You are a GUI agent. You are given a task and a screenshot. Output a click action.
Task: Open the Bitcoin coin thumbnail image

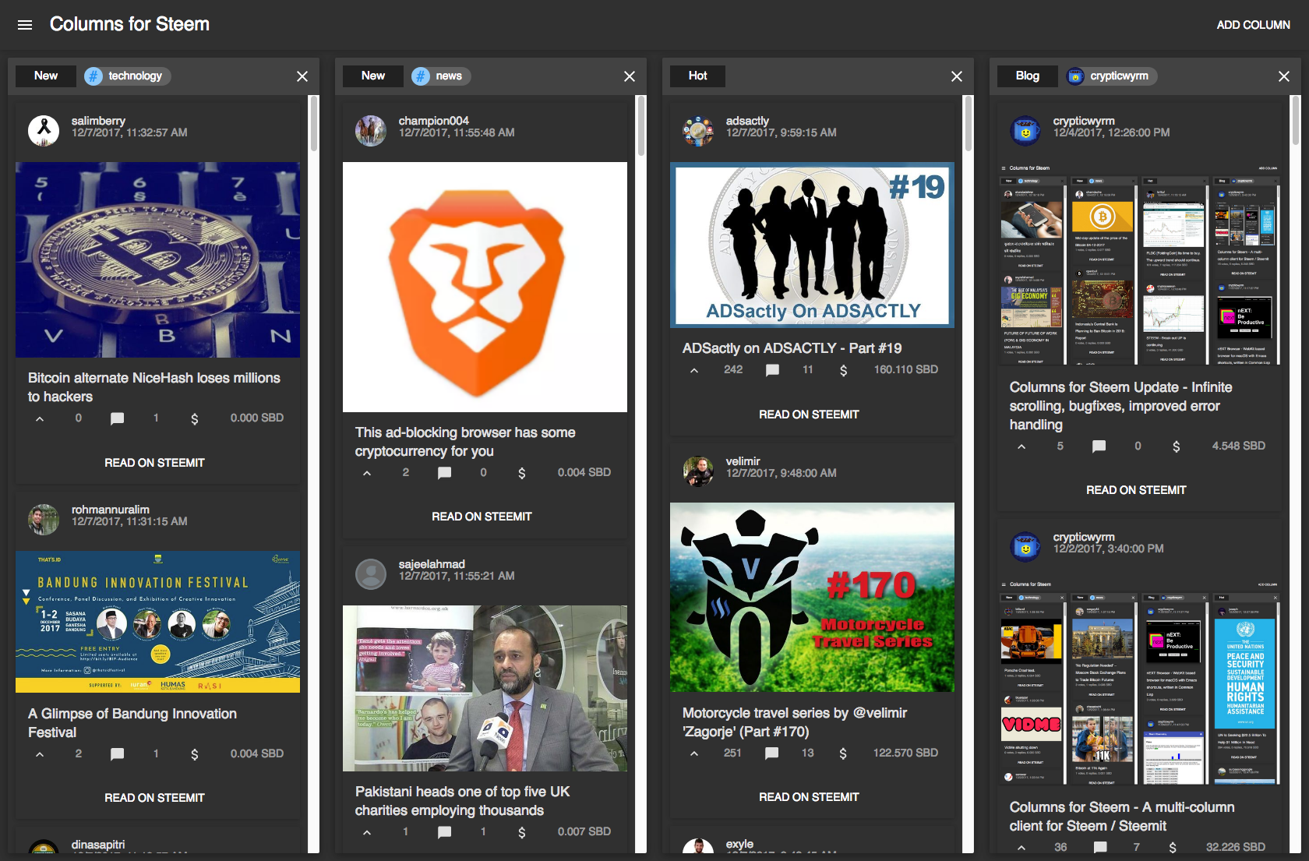(157, 259)
